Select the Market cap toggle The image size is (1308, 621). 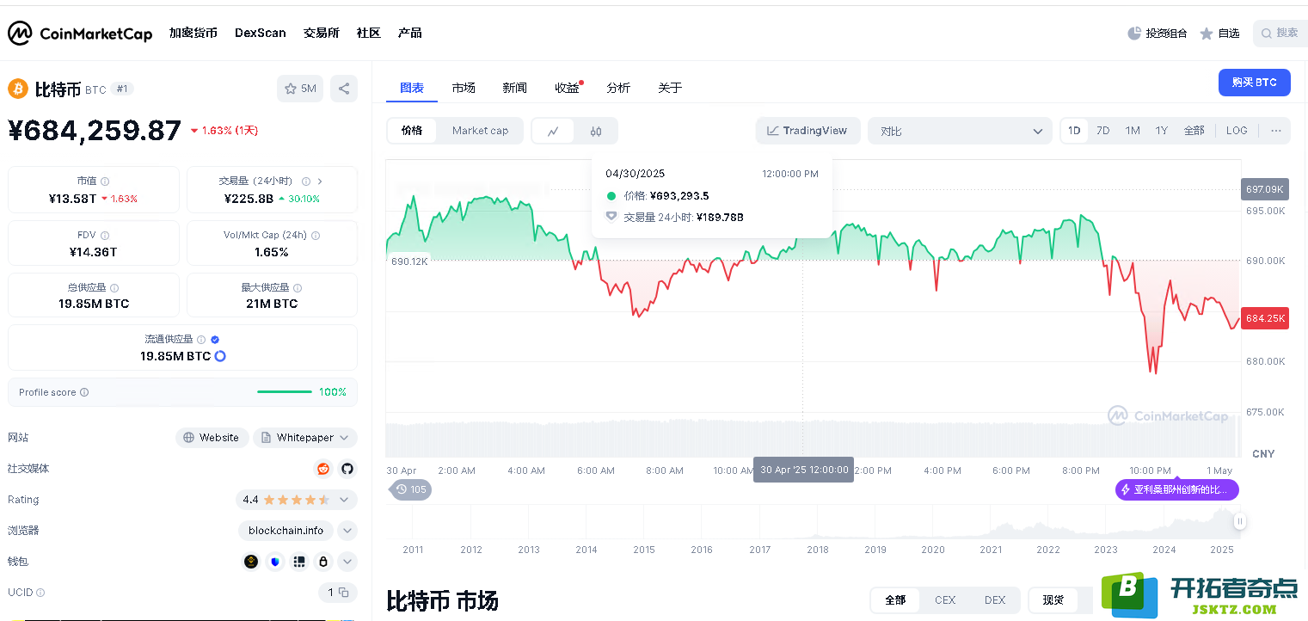(480, 131)
